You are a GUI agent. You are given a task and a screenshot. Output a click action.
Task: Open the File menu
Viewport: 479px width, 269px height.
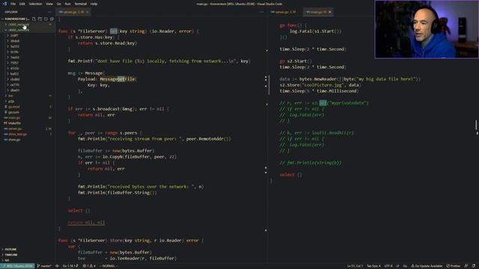(x=13, y=4)
